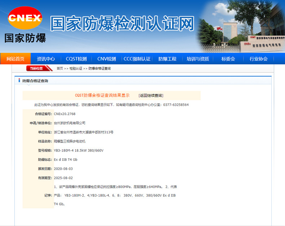Image resolution: width=285 pixels, height=226 pixels.
Task: Click the 防爆合格证查询 breadcrumb link
Action: click(100, 68)
